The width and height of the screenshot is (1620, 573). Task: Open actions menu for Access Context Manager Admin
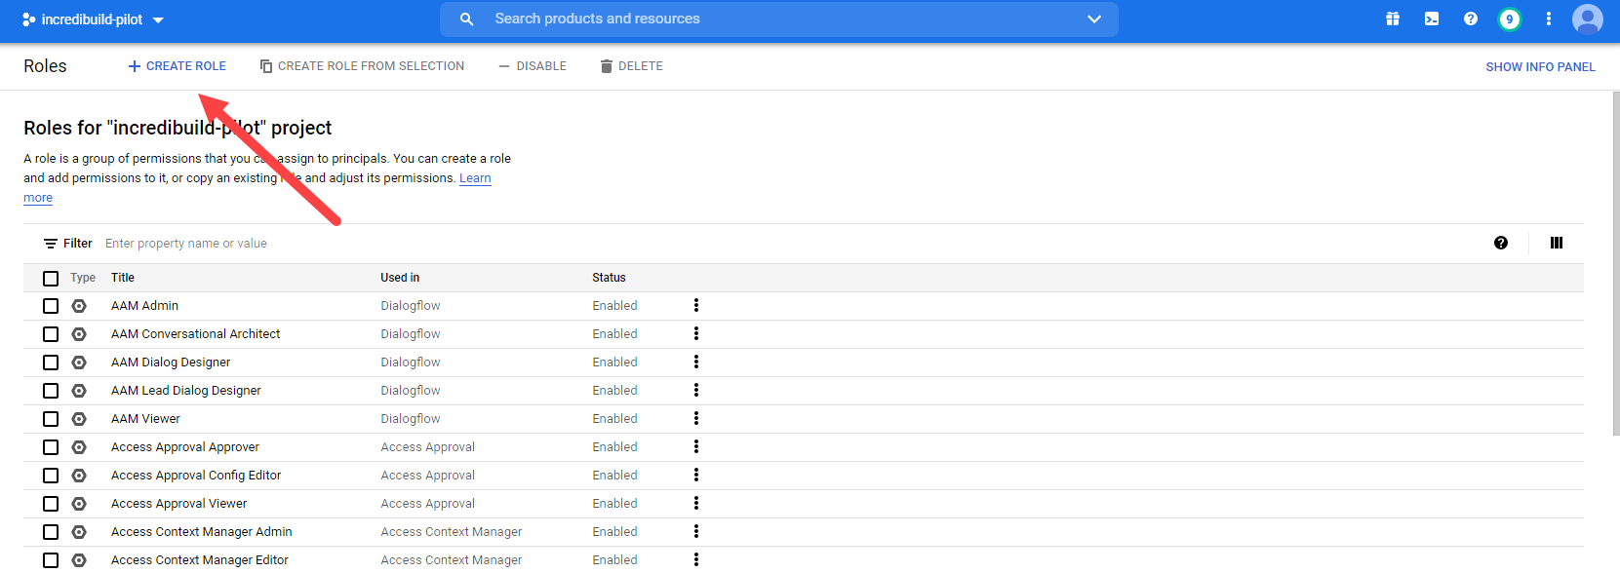point(696,531)
